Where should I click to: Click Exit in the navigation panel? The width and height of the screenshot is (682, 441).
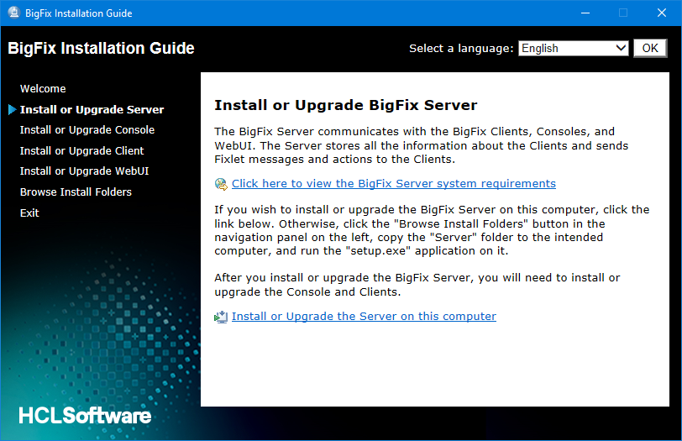(x=29, y=213)
